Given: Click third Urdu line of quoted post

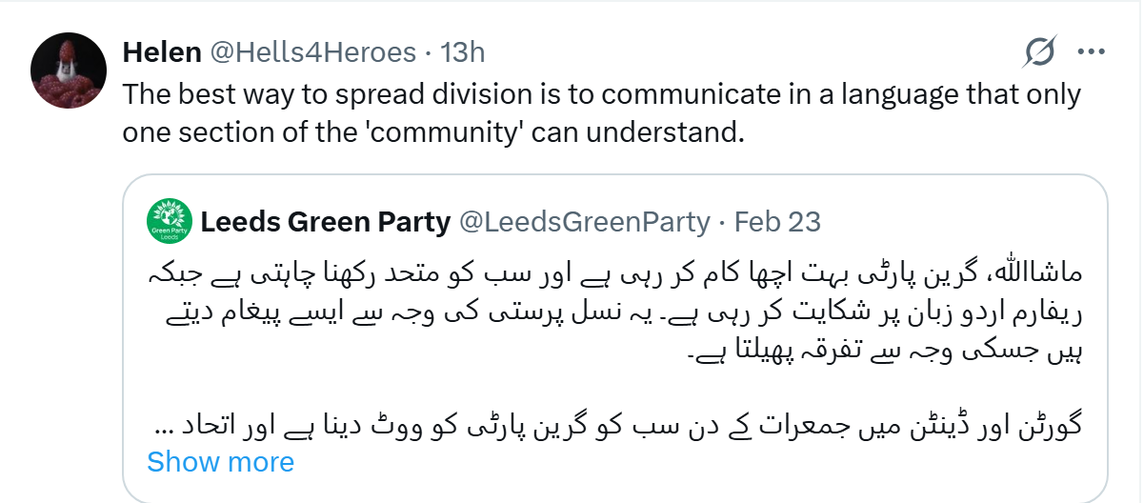Looking at the screenshot, I should [x=886, y=350].
